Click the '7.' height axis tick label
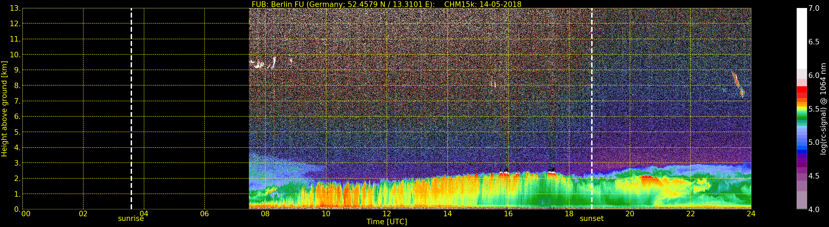This screenshot has height=227, width=829. [17, 101]
